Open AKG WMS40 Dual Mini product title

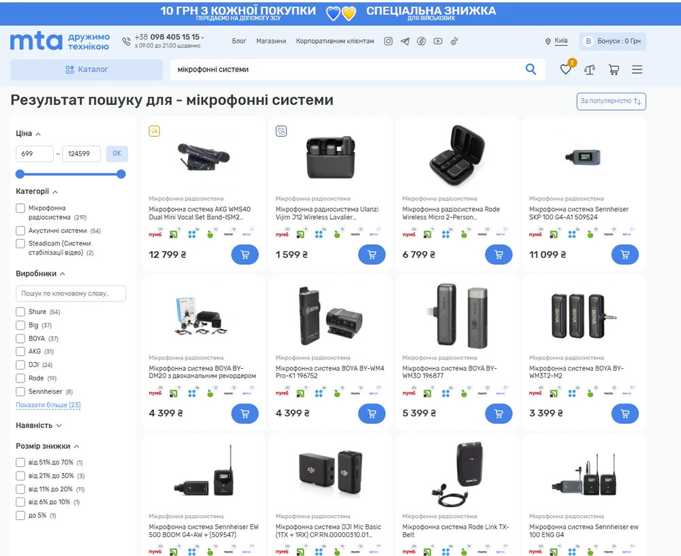pos(200,213)
